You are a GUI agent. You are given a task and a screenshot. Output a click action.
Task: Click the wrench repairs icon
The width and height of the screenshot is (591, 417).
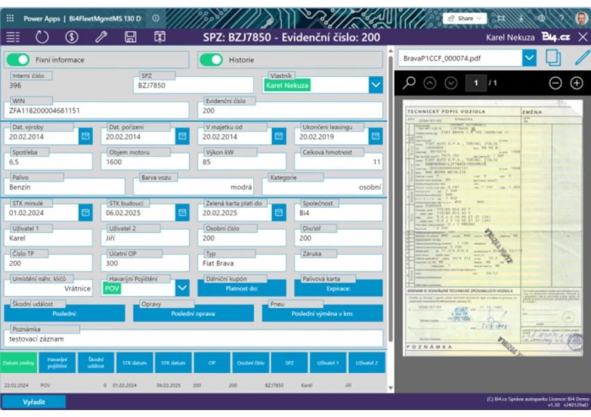coord(101,37)
